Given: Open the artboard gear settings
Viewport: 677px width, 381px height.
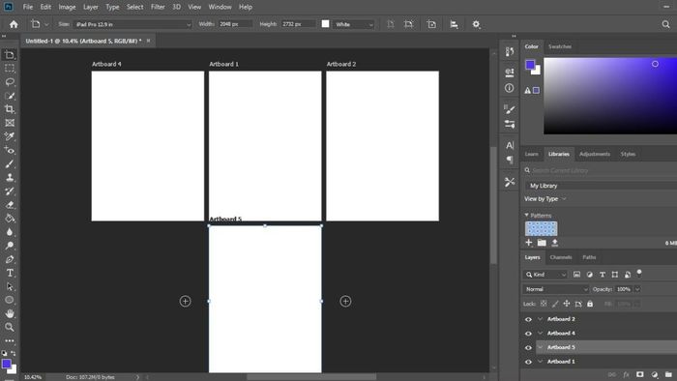Looking at the screenshot, I should [476, 24].
